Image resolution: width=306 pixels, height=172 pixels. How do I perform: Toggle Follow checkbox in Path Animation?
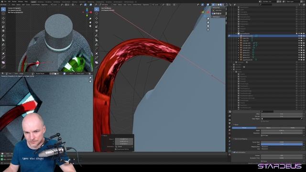pyautogui.click(x=262, y=161)
